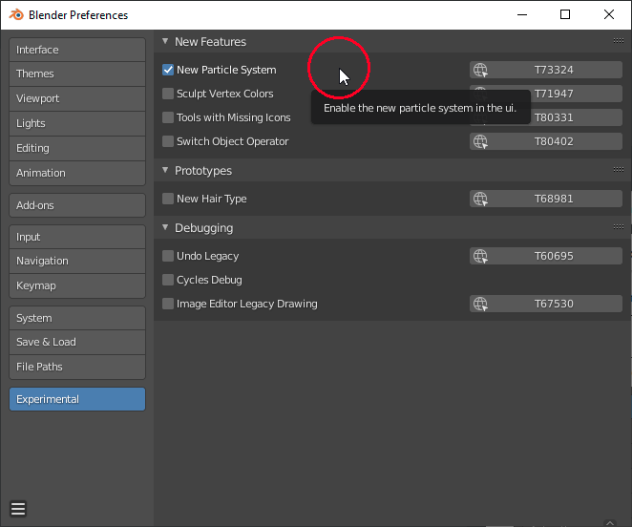Open the T73324 task link

coord(546,70)
